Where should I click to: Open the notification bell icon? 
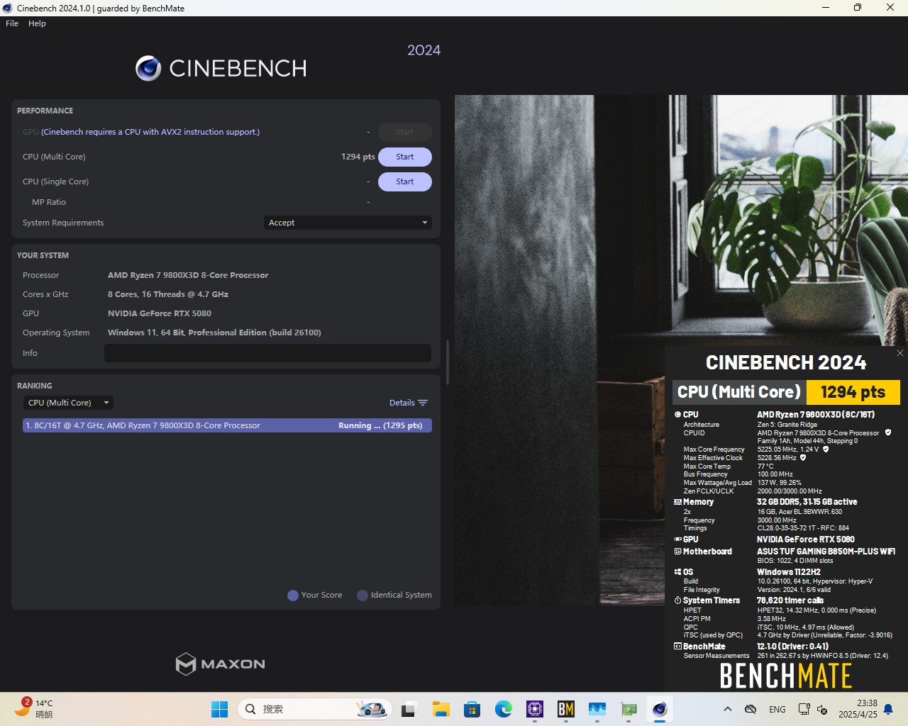click(x=888, y=709)
